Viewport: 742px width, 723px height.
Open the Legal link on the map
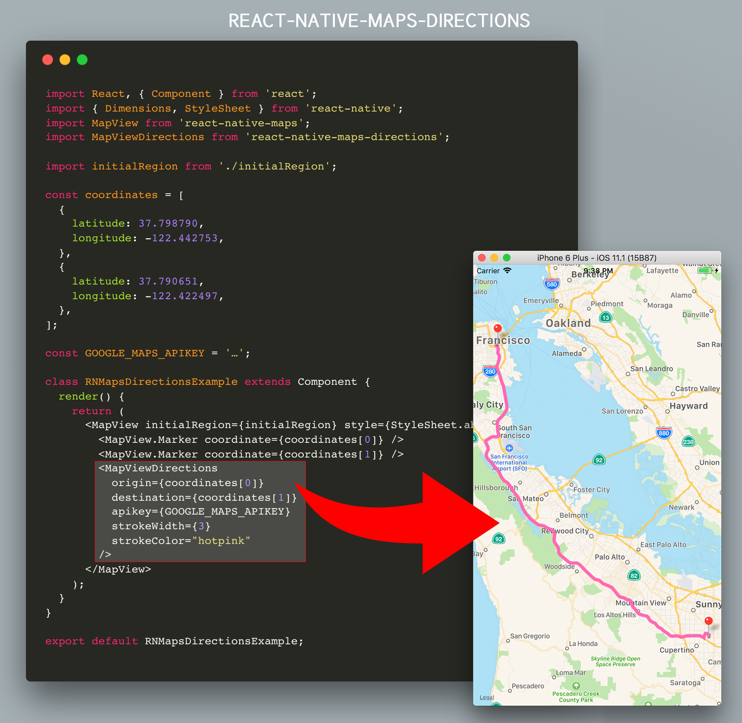pyautogui.click(x=486, y=697)
